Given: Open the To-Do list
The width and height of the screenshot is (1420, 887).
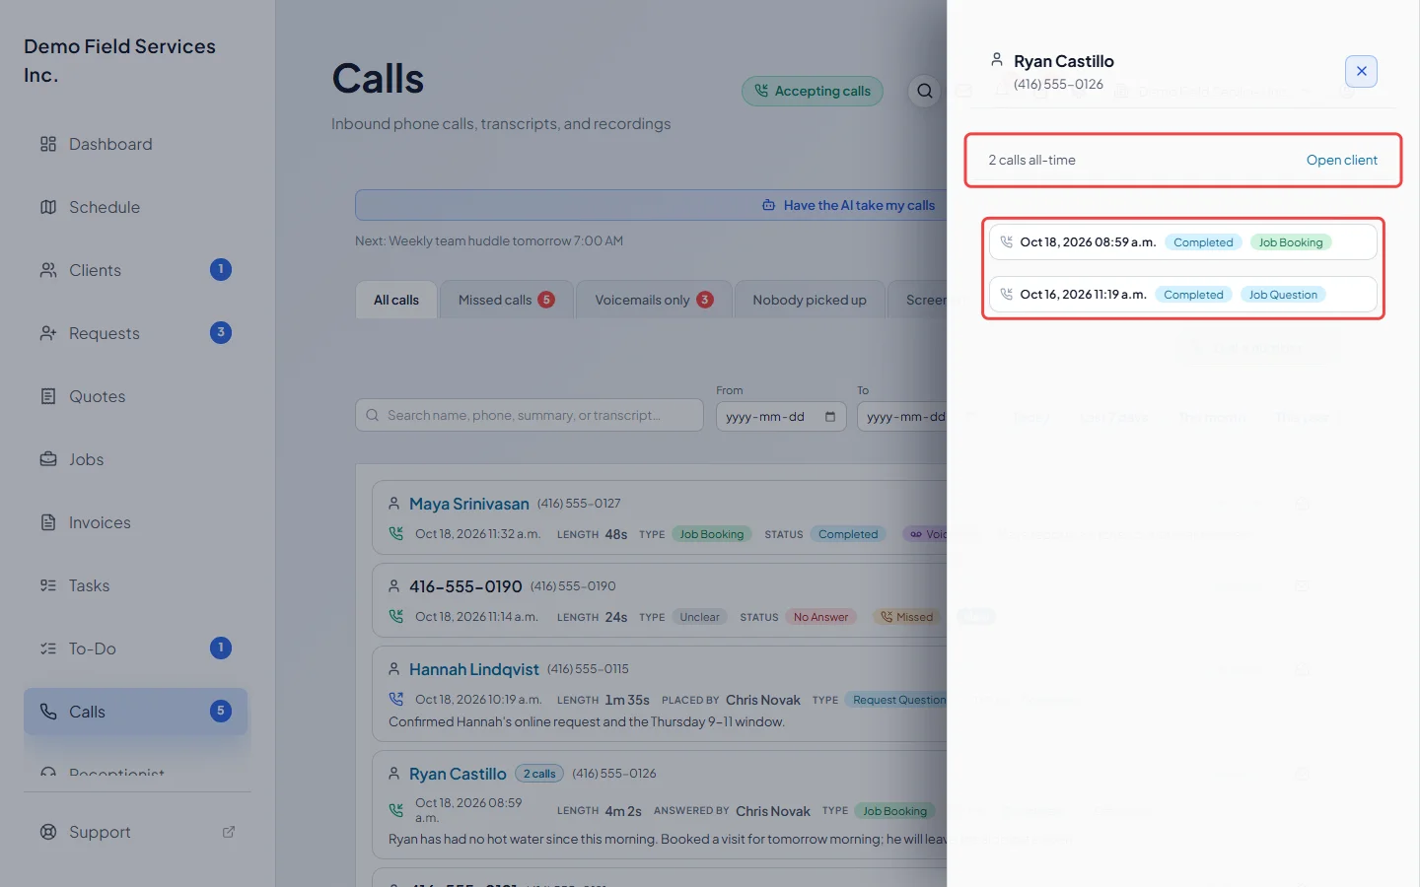Looking at the screenshot, I should click(136, 648).
